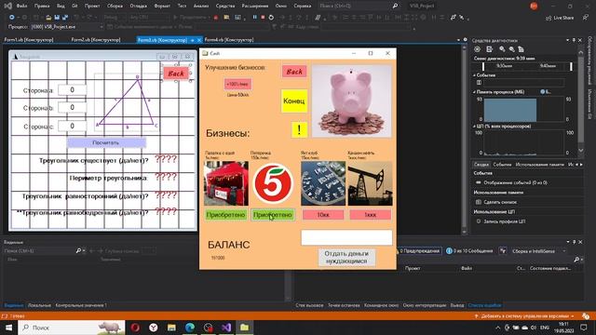Pin the diagnostics tools panel
The width and height of the screenshot is (596, 335).
[574, 40]
